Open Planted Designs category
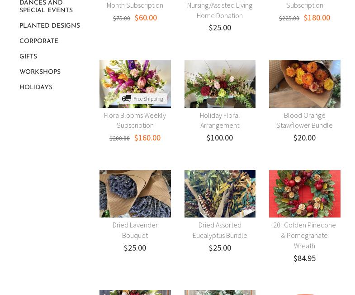The height and width of the screenshot is (295, 355). coord(50,26)
